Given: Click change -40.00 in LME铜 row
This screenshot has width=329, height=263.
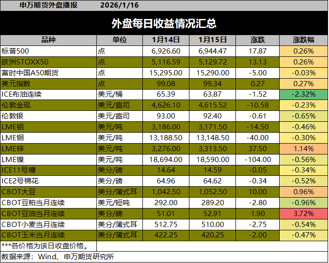Looking at the screenshot, I should 258,138.
